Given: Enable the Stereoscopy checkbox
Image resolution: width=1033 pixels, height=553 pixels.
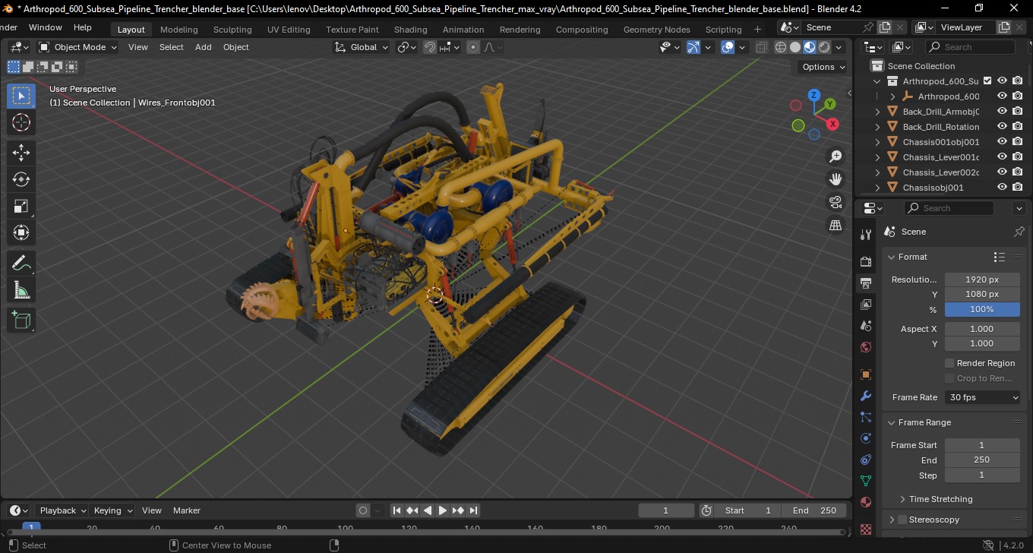Looking at the screenshot, I should pos(902,520).
